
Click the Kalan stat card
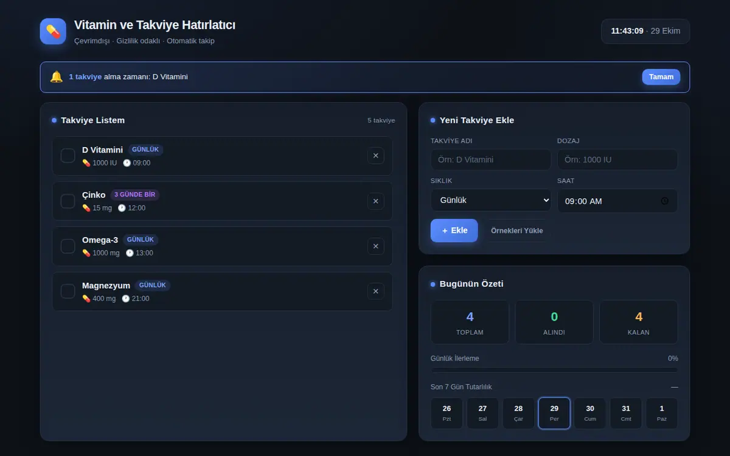tap(639, 322)
